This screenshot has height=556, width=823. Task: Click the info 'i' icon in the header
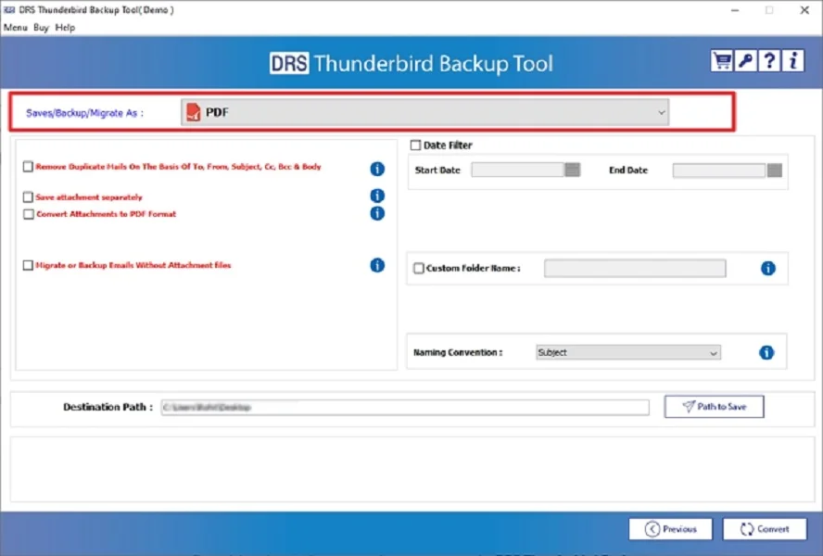[x=792, y=59]
